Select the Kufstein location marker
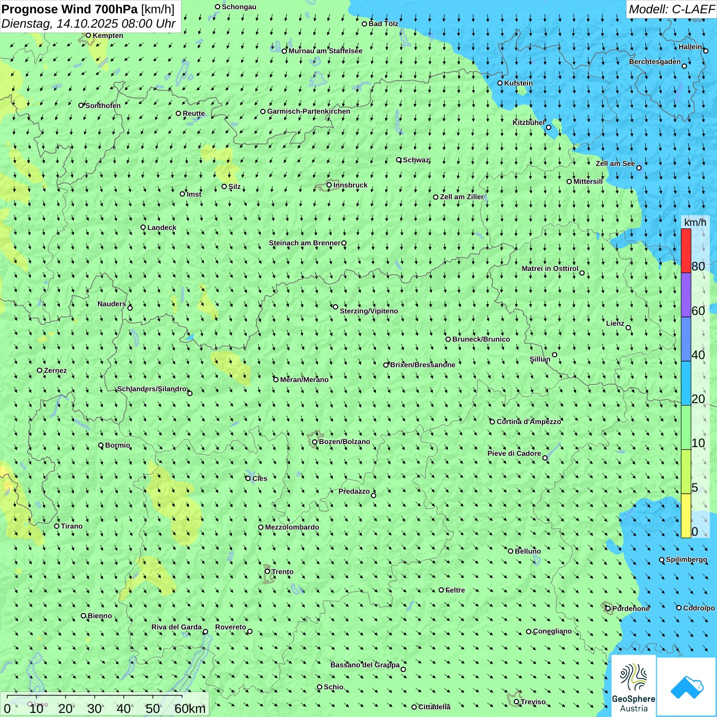 500,83
